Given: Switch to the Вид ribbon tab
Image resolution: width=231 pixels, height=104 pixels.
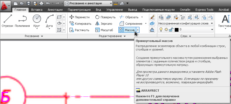Looking at the screenshot, I should (99, 10).
